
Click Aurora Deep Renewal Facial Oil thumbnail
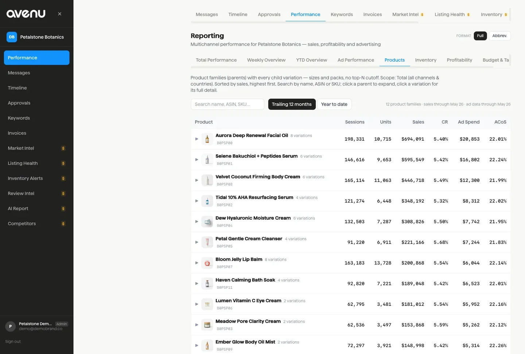(x=207, y=139)
